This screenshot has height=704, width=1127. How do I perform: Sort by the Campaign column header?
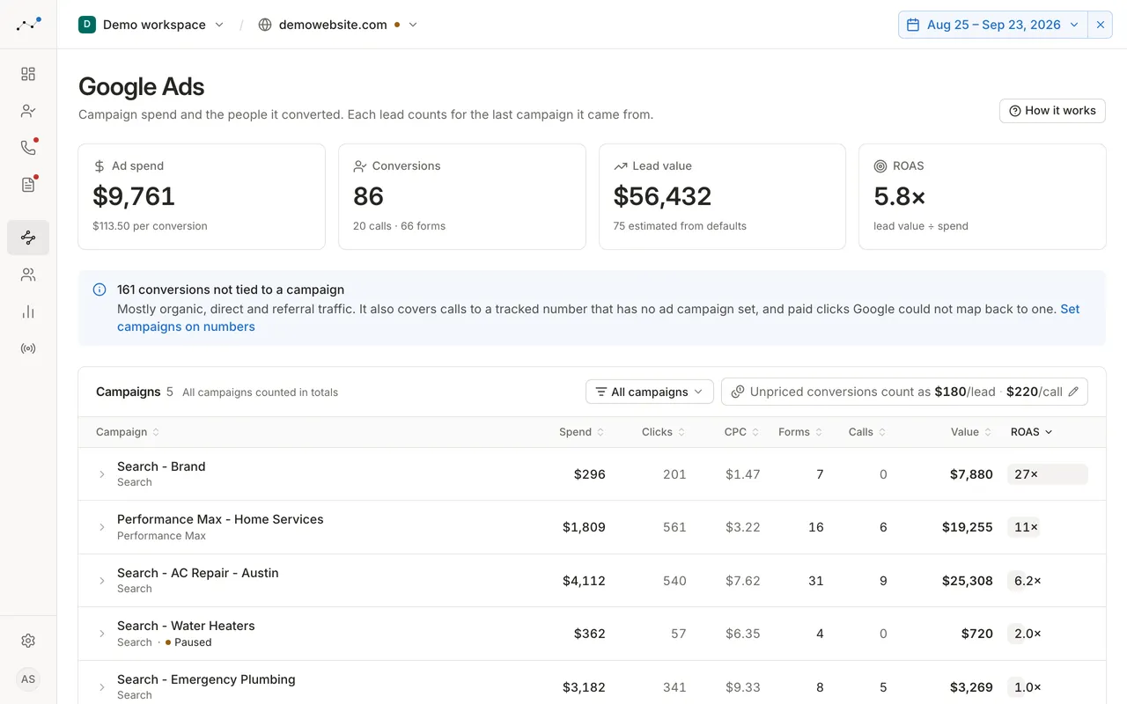coord(128,432)
